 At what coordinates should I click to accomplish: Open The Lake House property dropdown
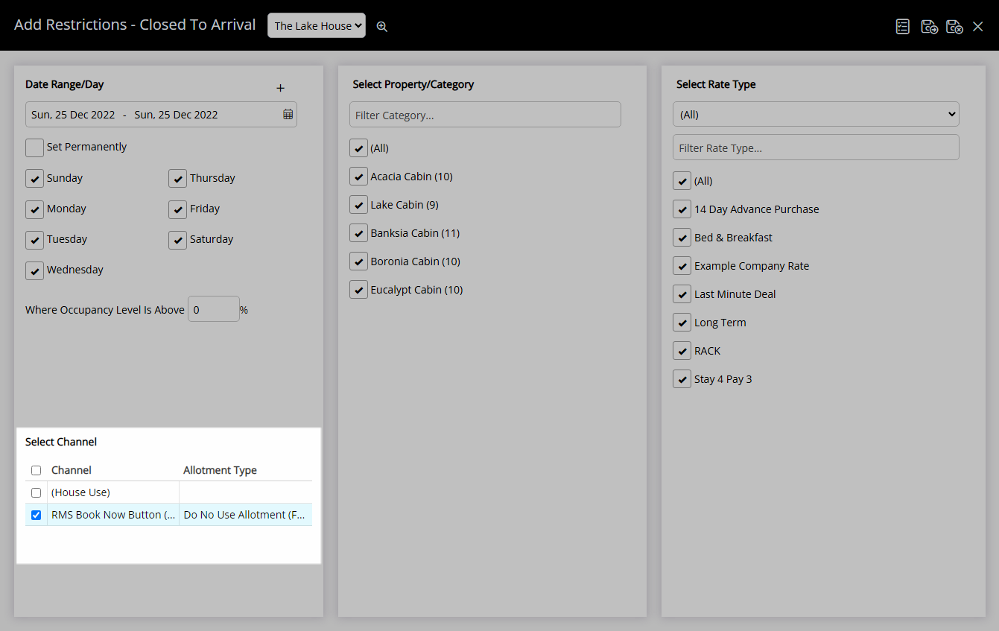coord(317,25)
